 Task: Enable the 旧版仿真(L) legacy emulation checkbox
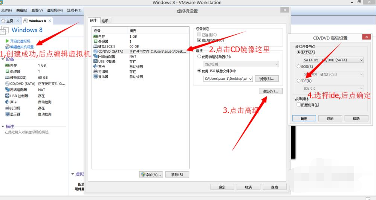[x=298, y=105]
